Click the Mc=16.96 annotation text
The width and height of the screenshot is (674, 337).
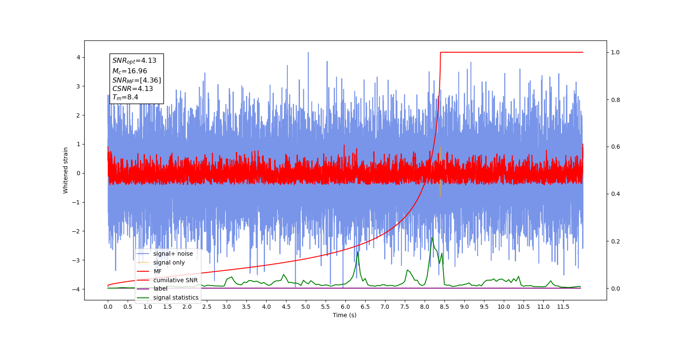pos(130,71)
